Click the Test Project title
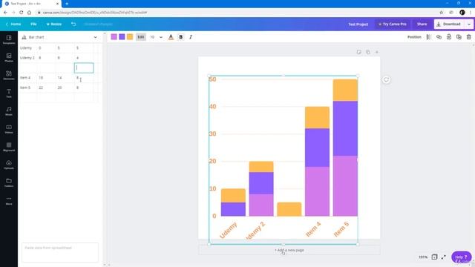This screenshot has height=267, width=475. pos(358,24)
